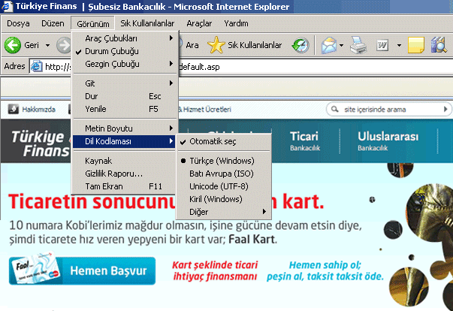Open the Araçlar menu
The width and height of the screenshot is (453, 311).
tap(199, 23)
